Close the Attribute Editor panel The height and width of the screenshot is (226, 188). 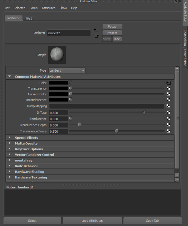pyautogui.click(x=180, y=1)
